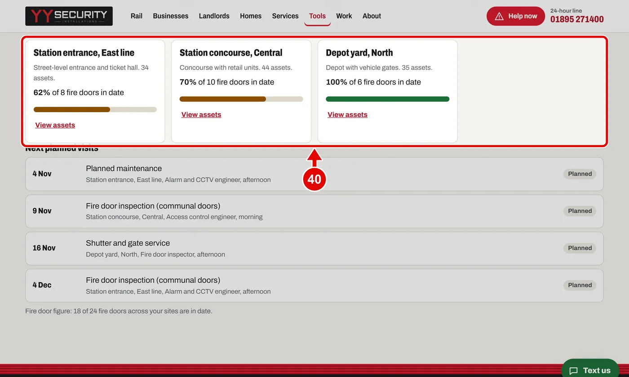Select the Tools navigation tab
Image resolution: width=629 pixels, height=377 pixels.
click(x=317, y=16)
